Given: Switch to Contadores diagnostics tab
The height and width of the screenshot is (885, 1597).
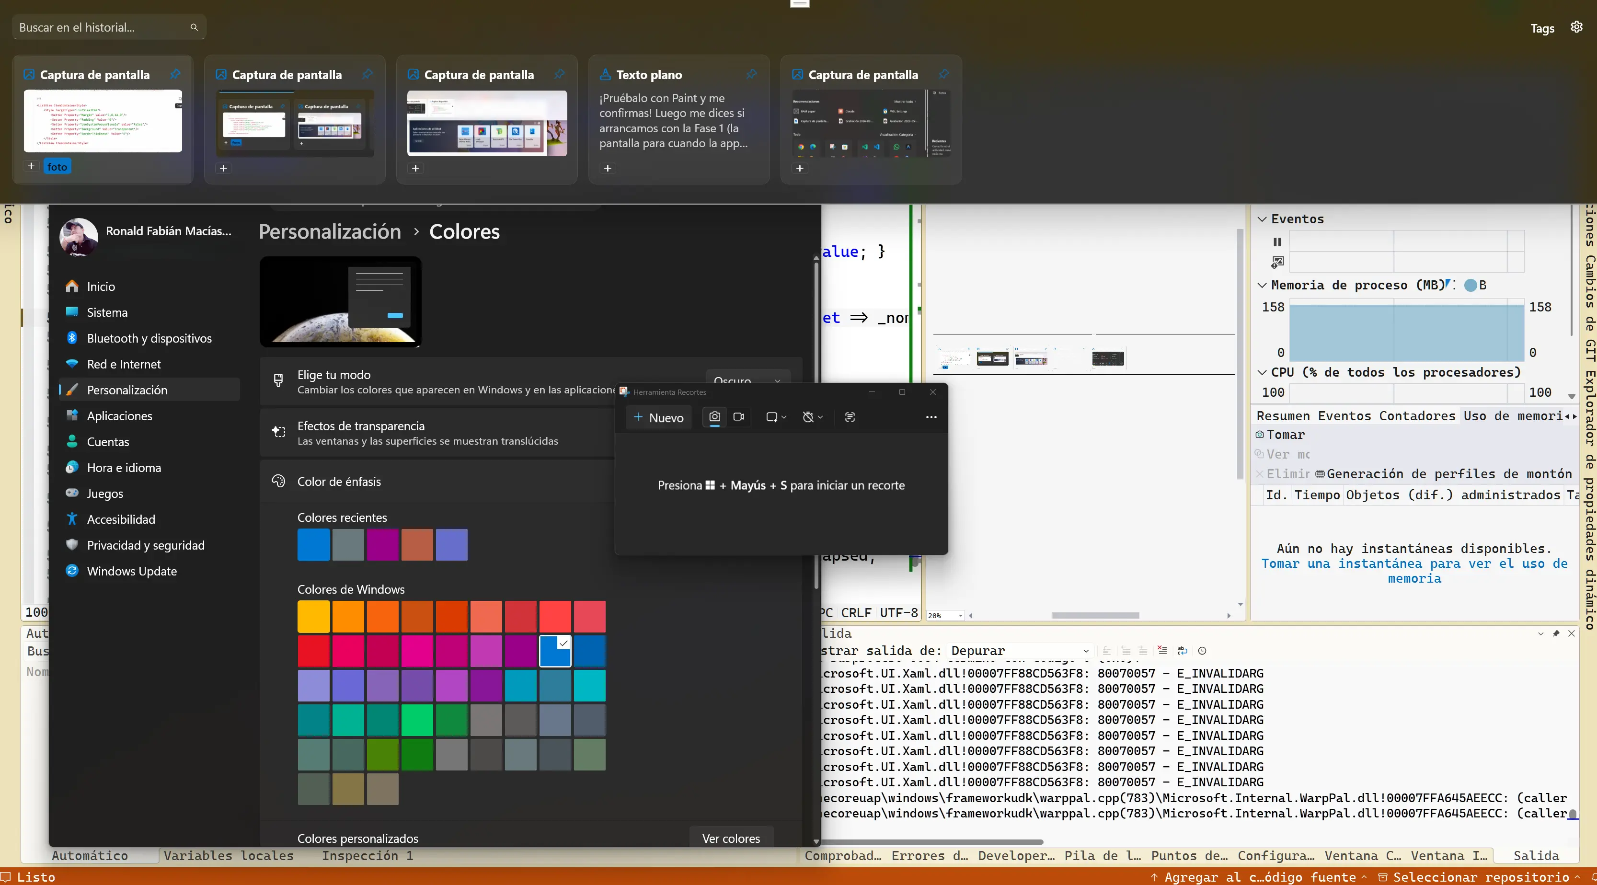Looking at the screenshot, I should 1417,416.
